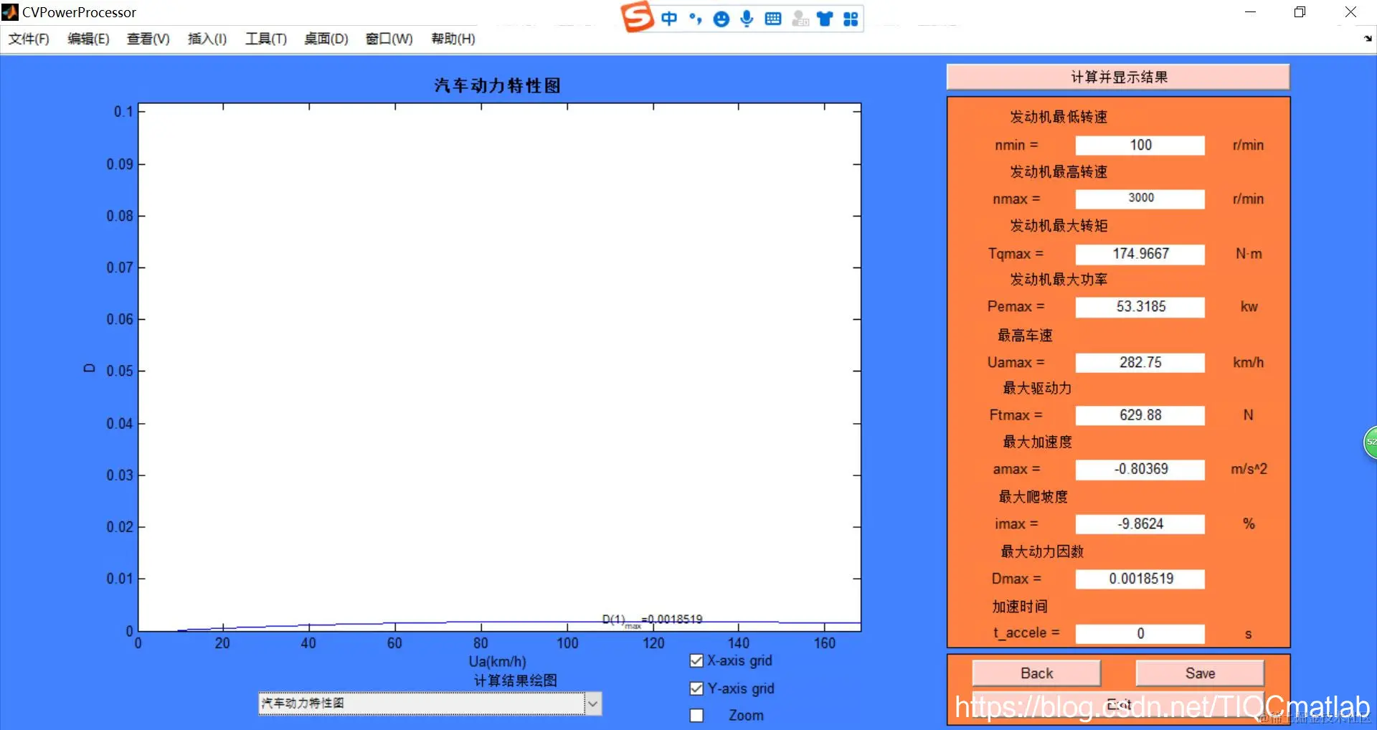Image resolution: width=1377 pixels, height=730 pixels.
Task: Uncheck the Y-axis grid option
Action: [696, 688]
